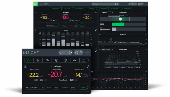170x97 pixels.
Task: Click the Peak value field showing -2.0
Action: pos(56,87)
